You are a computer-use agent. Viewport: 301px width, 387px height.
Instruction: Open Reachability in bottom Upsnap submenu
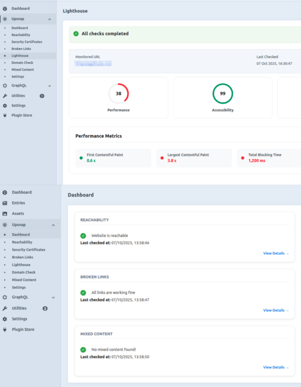[22, 242]
